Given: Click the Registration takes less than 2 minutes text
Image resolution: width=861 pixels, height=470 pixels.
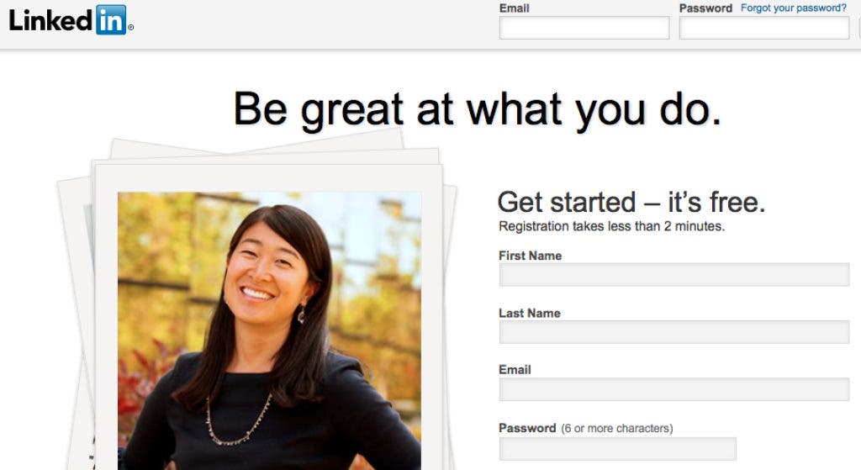Looking at the screenshot, I should [612, 226].
